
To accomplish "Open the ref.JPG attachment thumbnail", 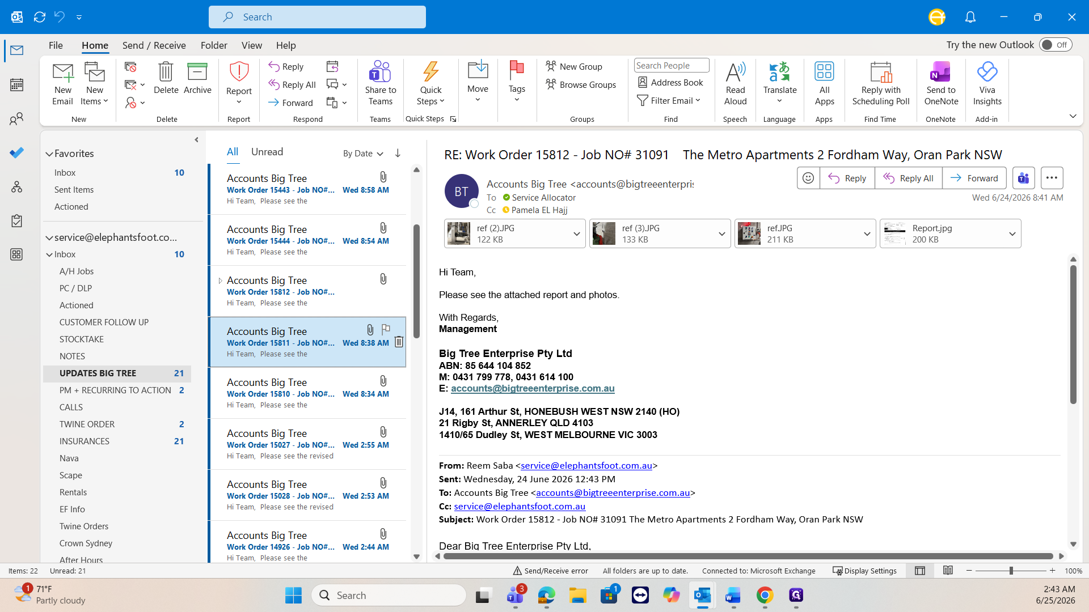I will pyautogui.click(x=749, y=233).
